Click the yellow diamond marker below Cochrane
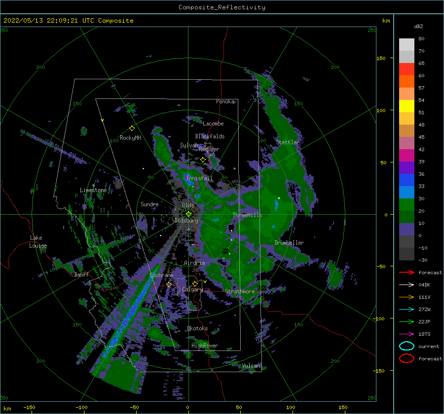The height and width of the screenshot is (414, 444). coord(169,285)
